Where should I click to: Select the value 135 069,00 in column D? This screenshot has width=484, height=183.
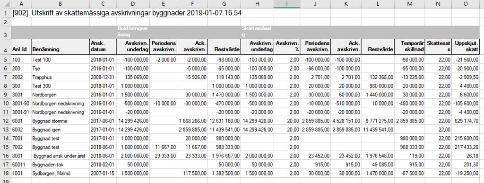pyautogui.click(x=133, y=77)
